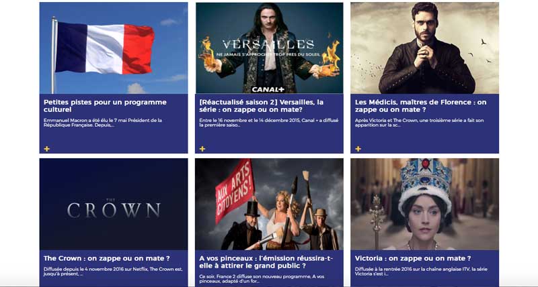Open the French flag thumbnail
This screenshot has height=287, width=538.
point(114,48)
